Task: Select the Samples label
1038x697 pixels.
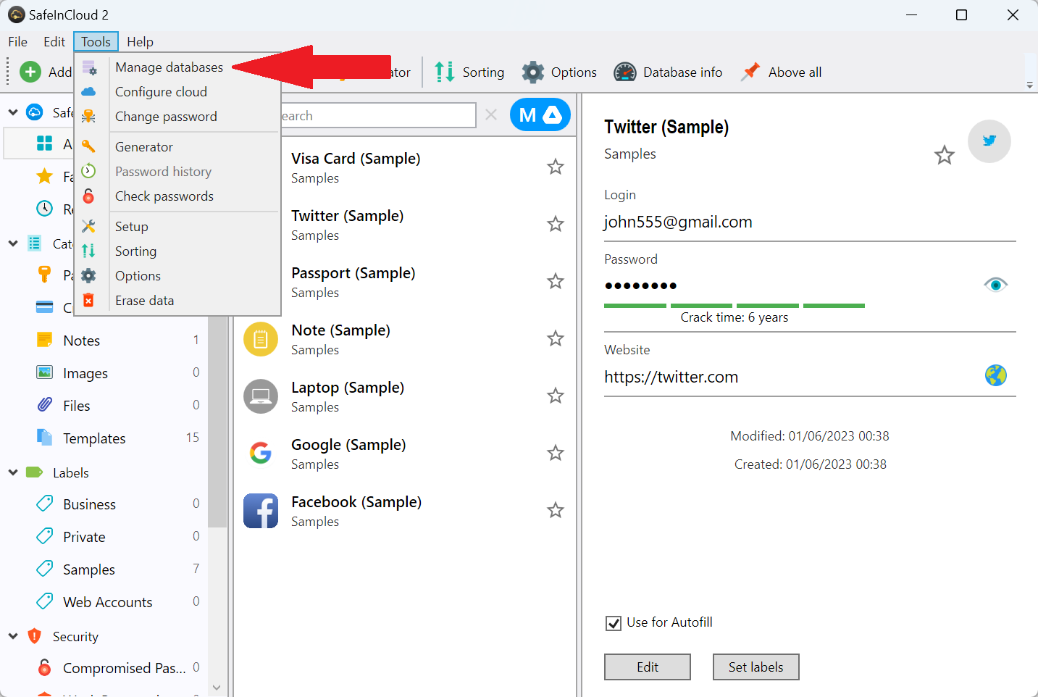Action: point(89,569)
